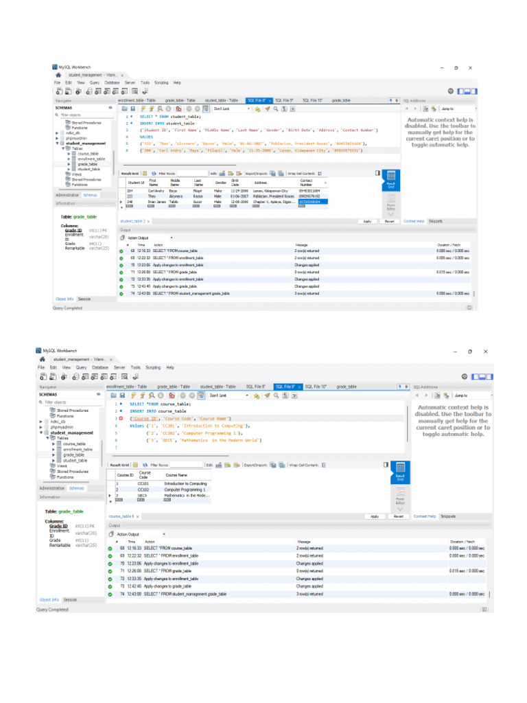Image resolution: width=527 pixels, height=703 pixels.
Task: Open the Snippets tab in upper window
Action: 436,222
